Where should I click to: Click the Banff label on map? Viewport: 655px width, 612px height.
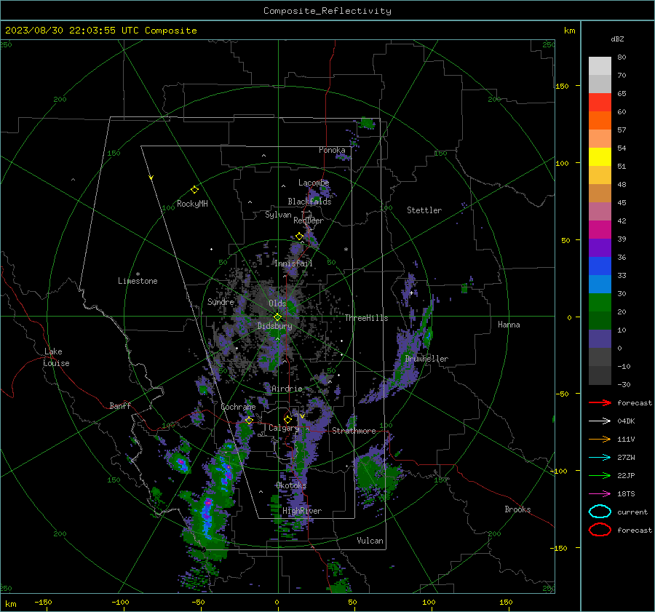pos(120,405)
